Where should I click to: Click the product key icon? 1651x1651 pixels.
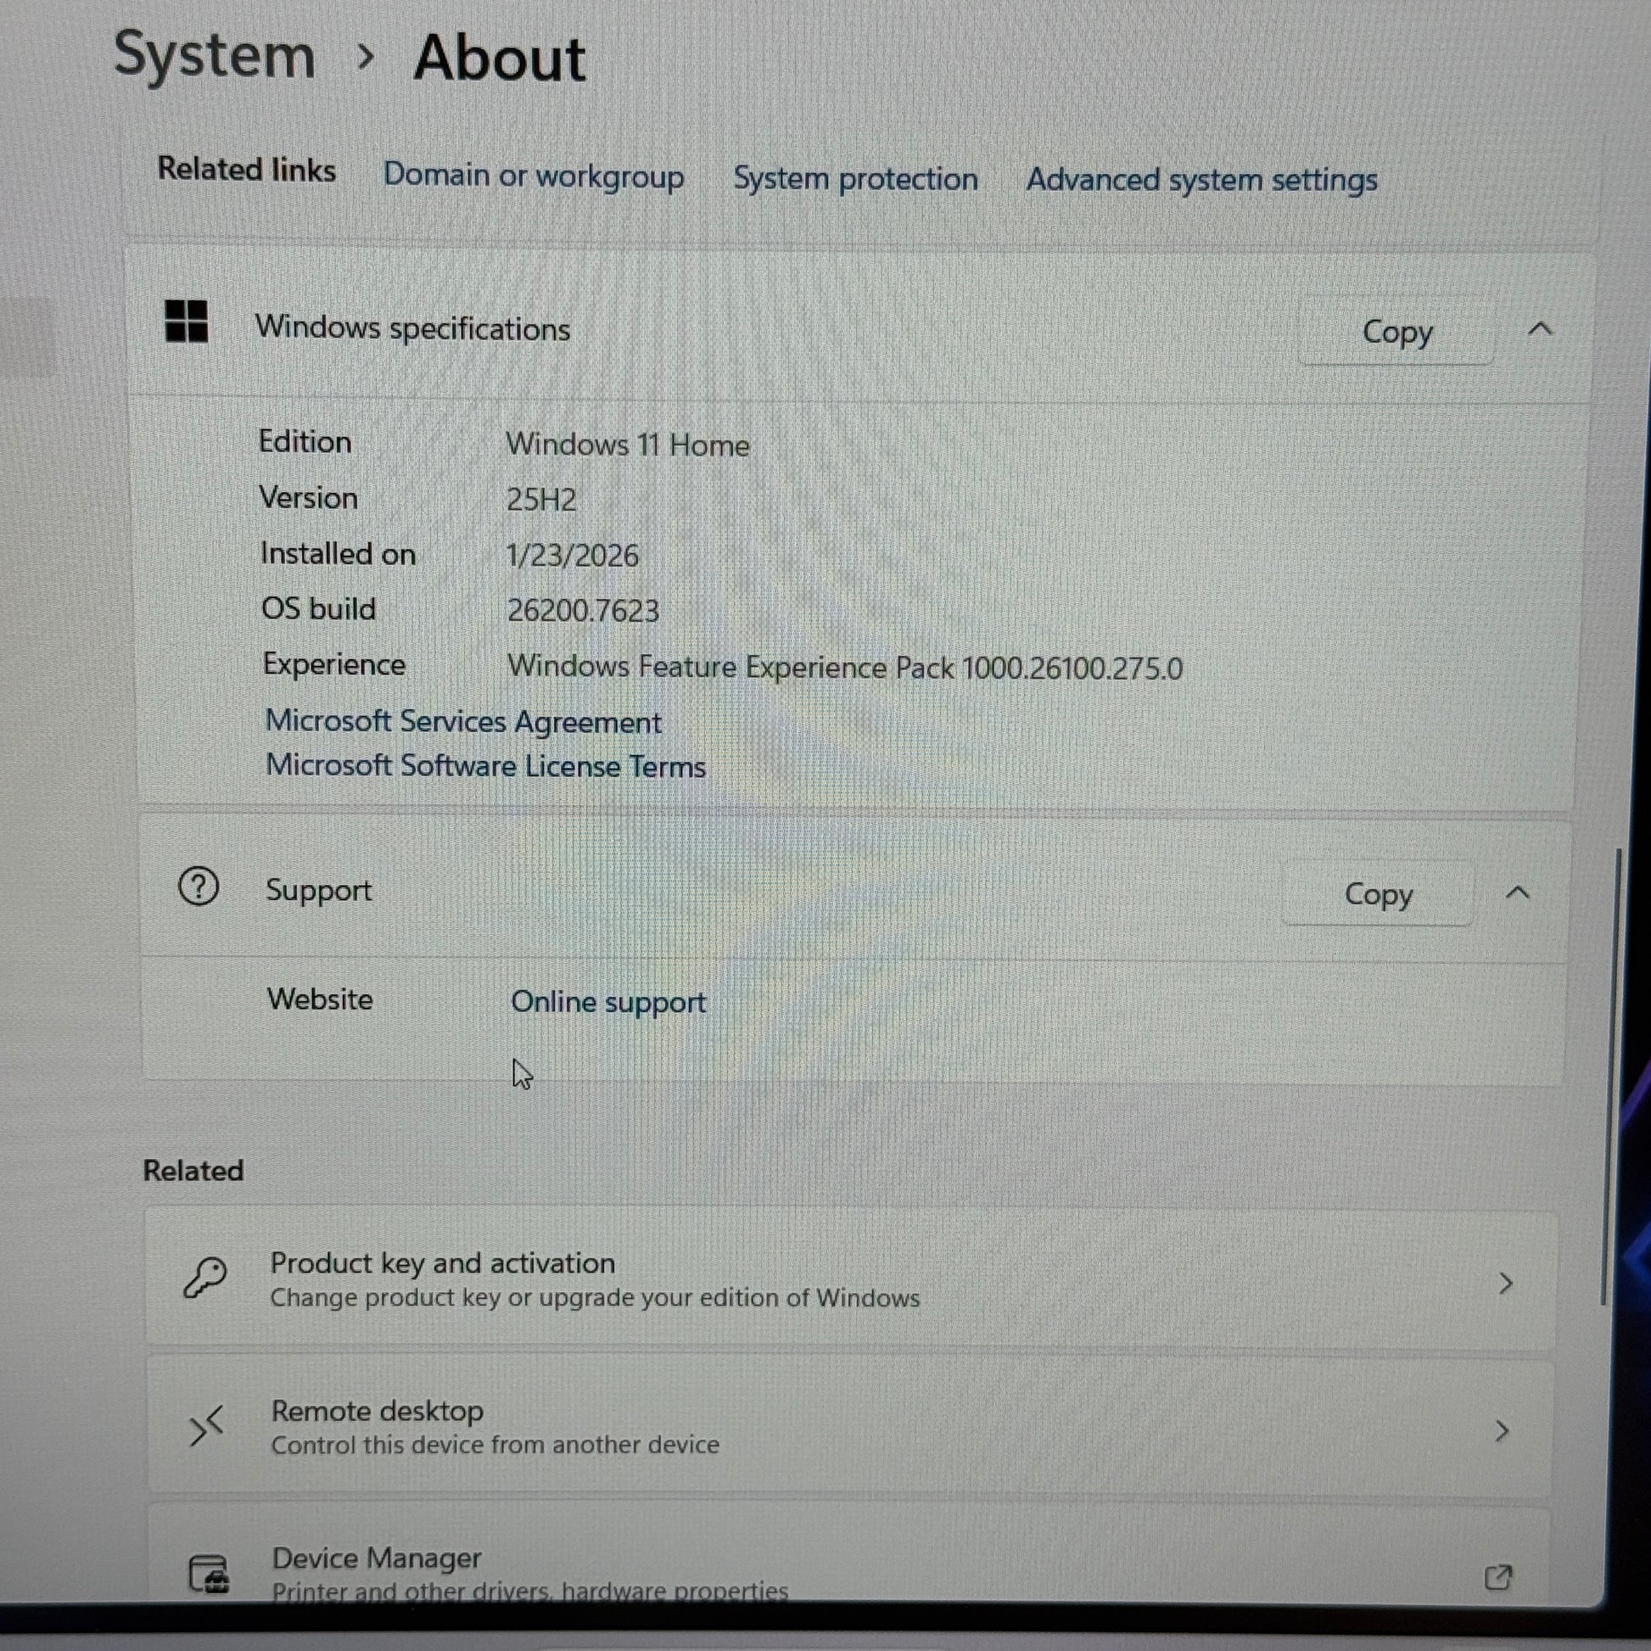coord(205,1278)
